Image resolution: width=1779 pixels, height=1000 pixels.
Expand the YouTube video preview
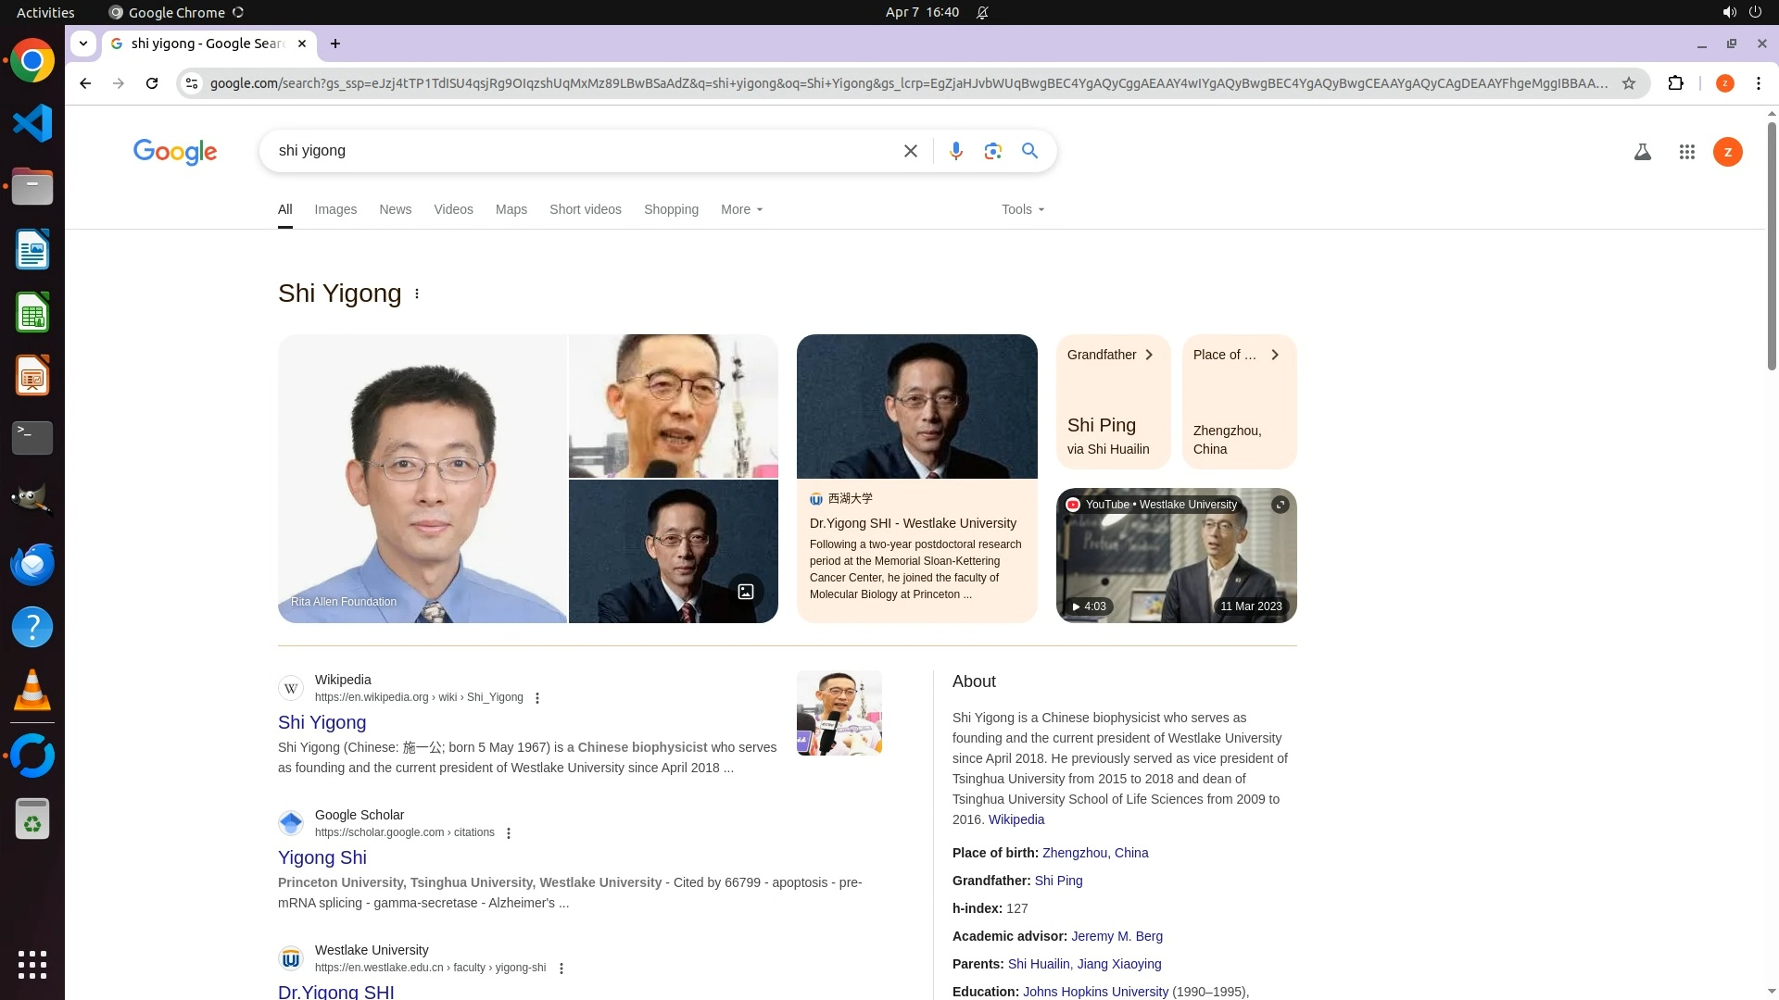pos(1280,505)
